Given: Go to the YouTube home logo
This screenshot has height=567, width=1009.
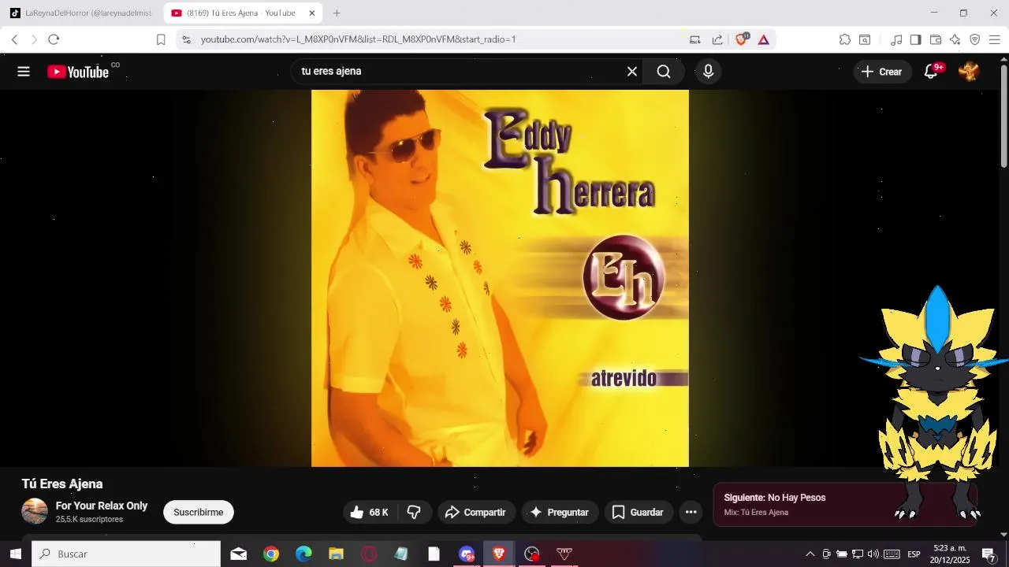Looking at the screenshot, I should pos(78,72).
